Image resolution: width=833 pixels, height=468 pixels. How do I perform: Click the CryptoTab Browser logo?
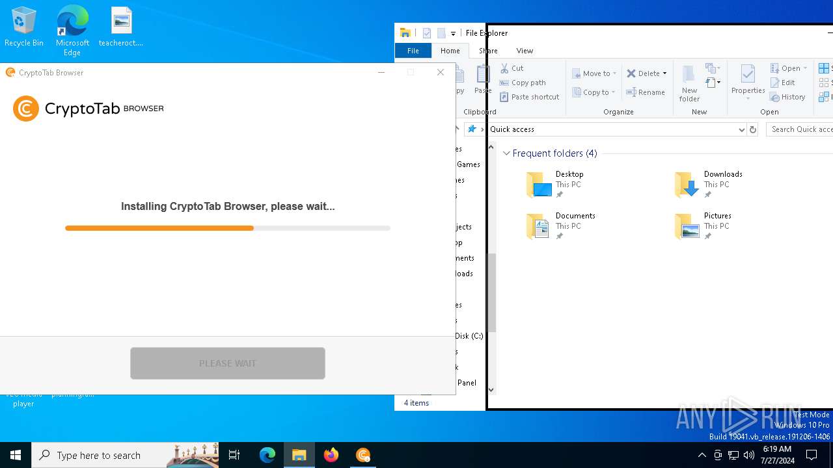[x=89, y=109]
